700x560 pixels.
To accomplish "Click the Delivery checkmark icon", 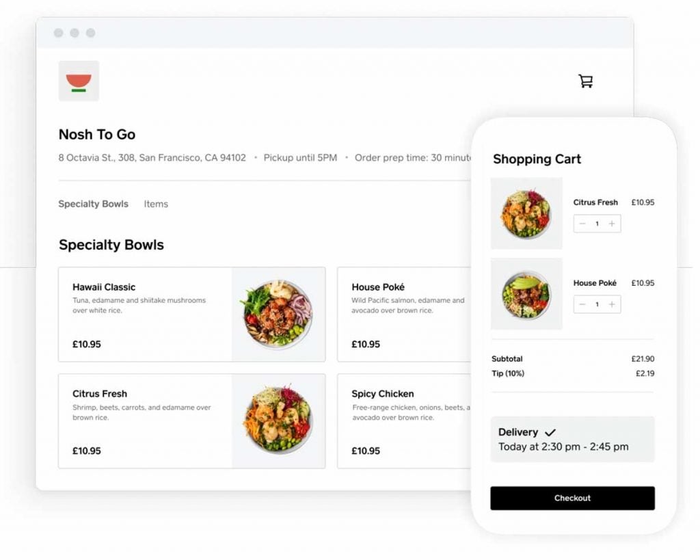I will pos(550,432).
